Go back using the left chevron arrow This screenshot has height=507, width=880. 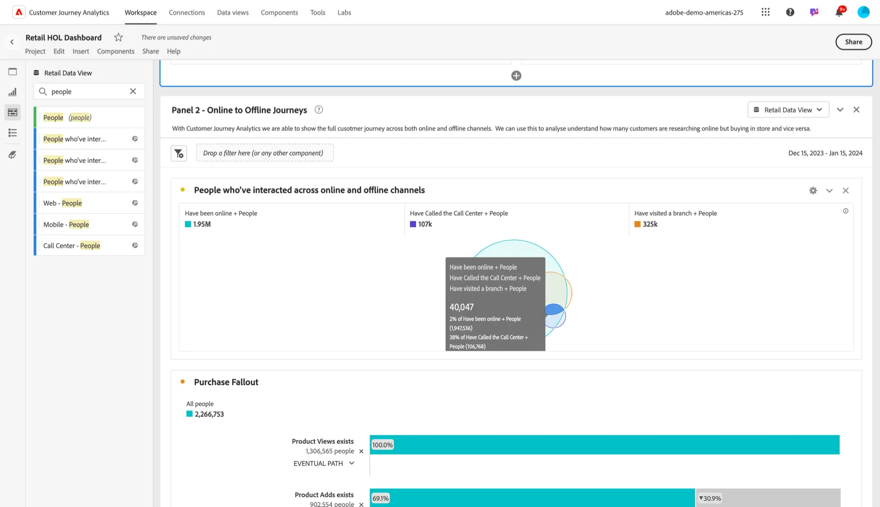point(12,42)
